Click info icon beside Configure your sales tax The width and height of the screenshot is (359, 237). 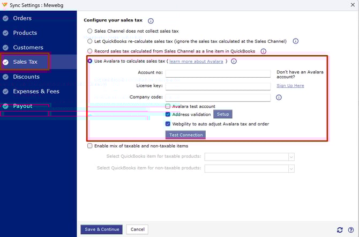pos(151,21)
